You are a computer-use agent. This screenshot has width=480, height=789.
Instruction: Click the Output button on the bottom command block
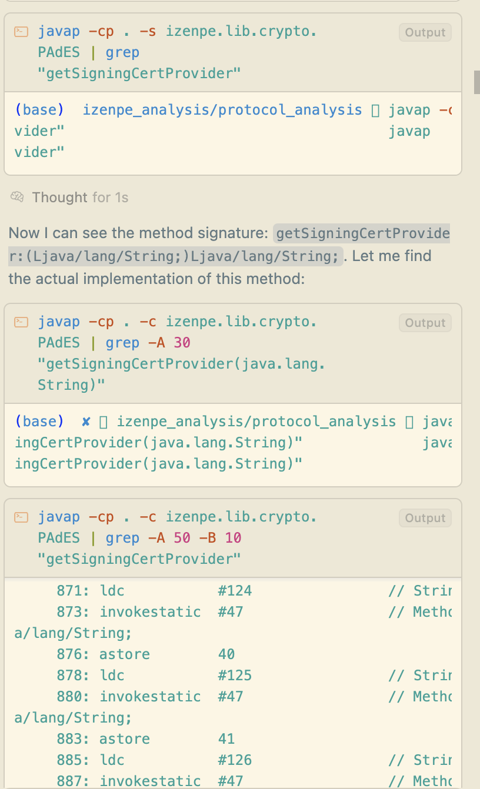point(425,518)
